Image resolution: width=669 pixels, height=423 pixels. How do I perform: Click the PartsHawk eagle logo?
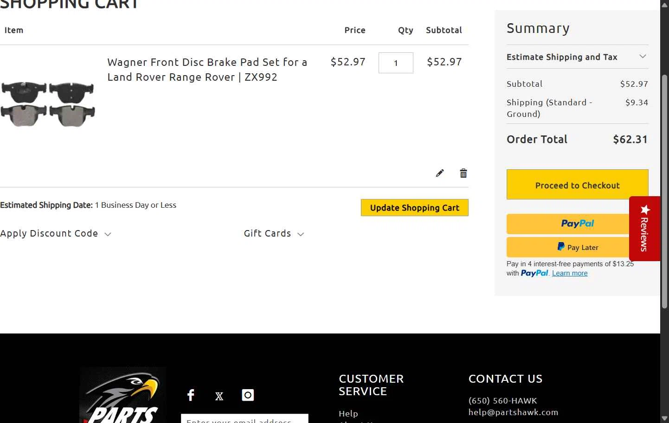[x=122, y=395]
